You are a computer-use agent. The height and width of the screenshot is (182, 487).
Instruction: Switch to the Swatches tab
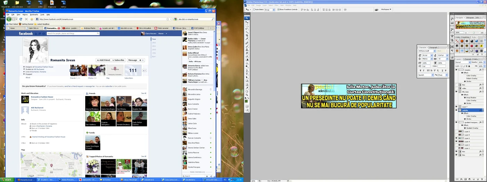click(x=466, y=37)
